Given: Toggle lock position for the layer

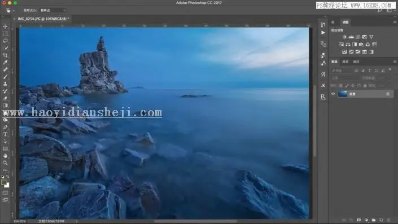Looking at the screenshot, I should [353, 86].
